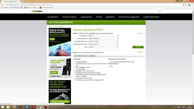Open the Сервисы apps bookmark
The width and height of the screenshot is (194, 109).
tap(5, 8)
